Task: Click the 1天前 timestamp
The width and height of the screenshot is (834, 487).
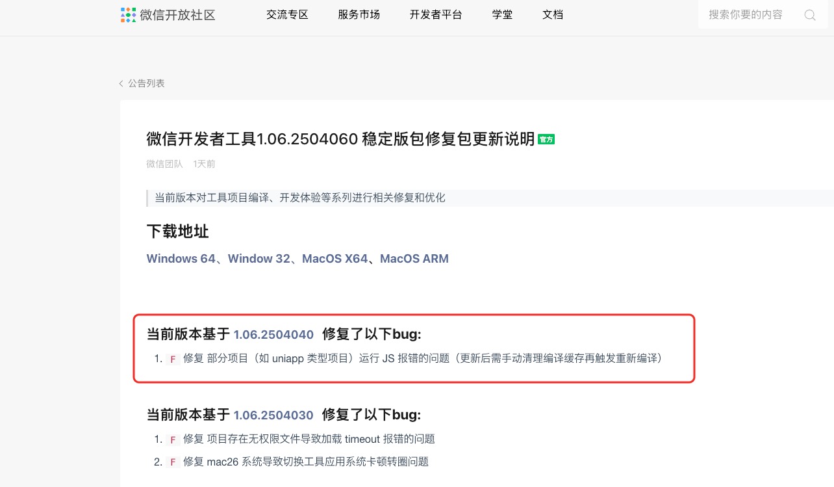Action: (x=204, y=164)
